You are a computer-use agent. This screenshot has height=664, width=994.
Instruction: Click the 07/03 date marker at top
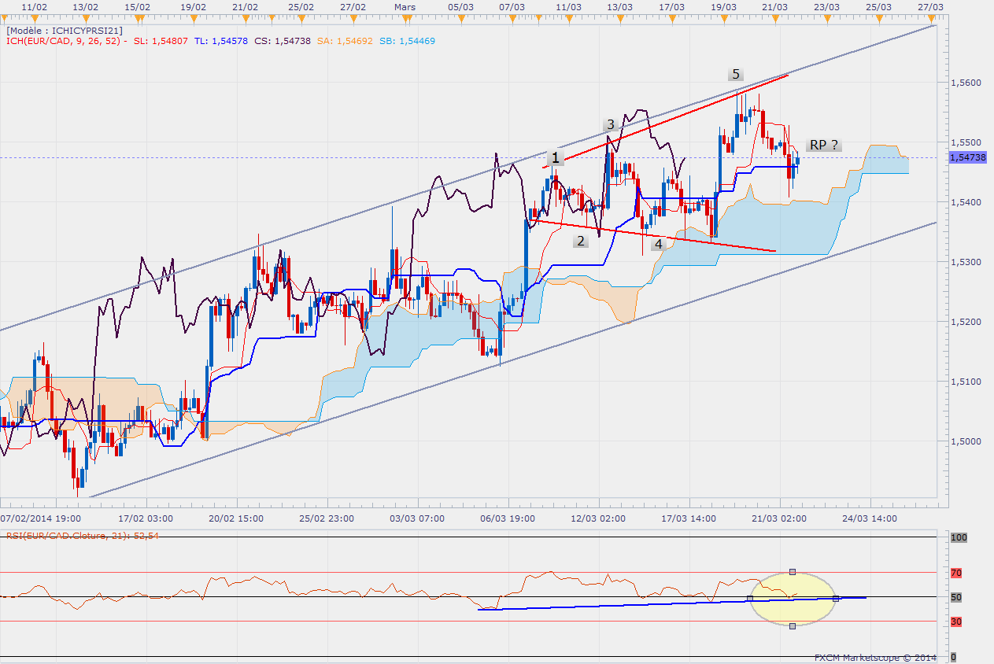coord(512,6)
